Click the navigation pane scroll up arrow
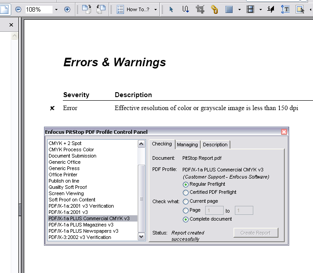The height and width of the screenshot is (273, 313). click(14, 36)
